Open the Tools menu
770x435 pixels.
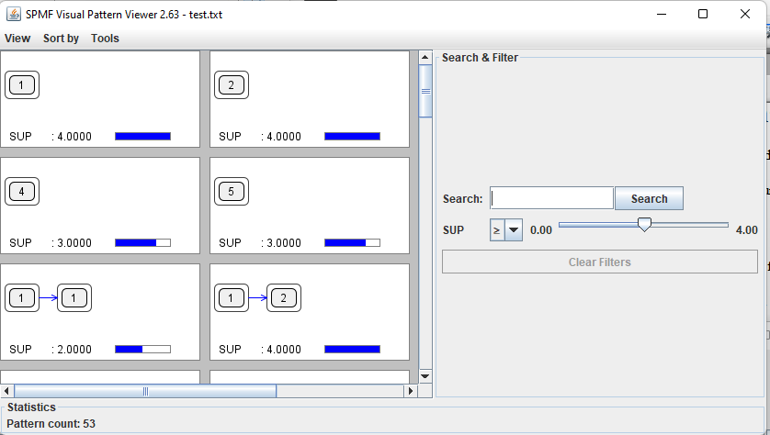(105, 39)
